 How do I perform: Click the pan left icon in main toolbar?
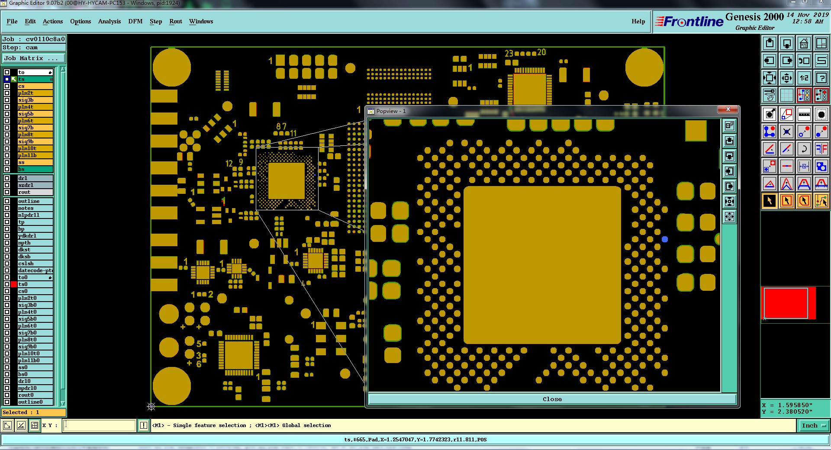coord(770,61)
